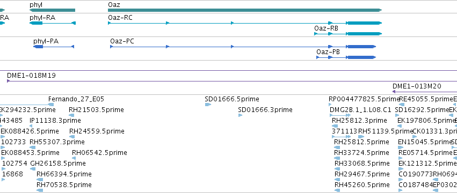Click the RH24559.5prime EST label
This screenshot has width=457, height=193.
[97, 131]
